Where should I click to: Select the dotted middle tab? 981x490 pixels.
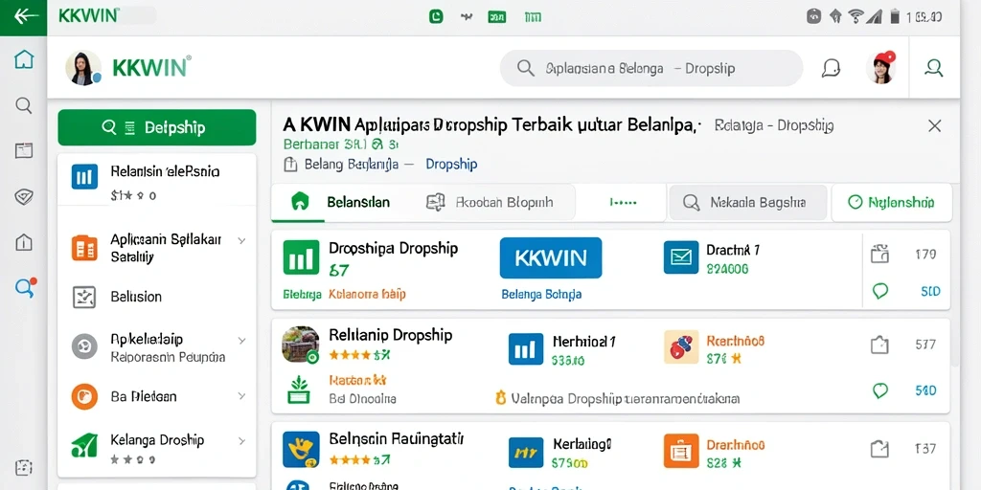623,203
